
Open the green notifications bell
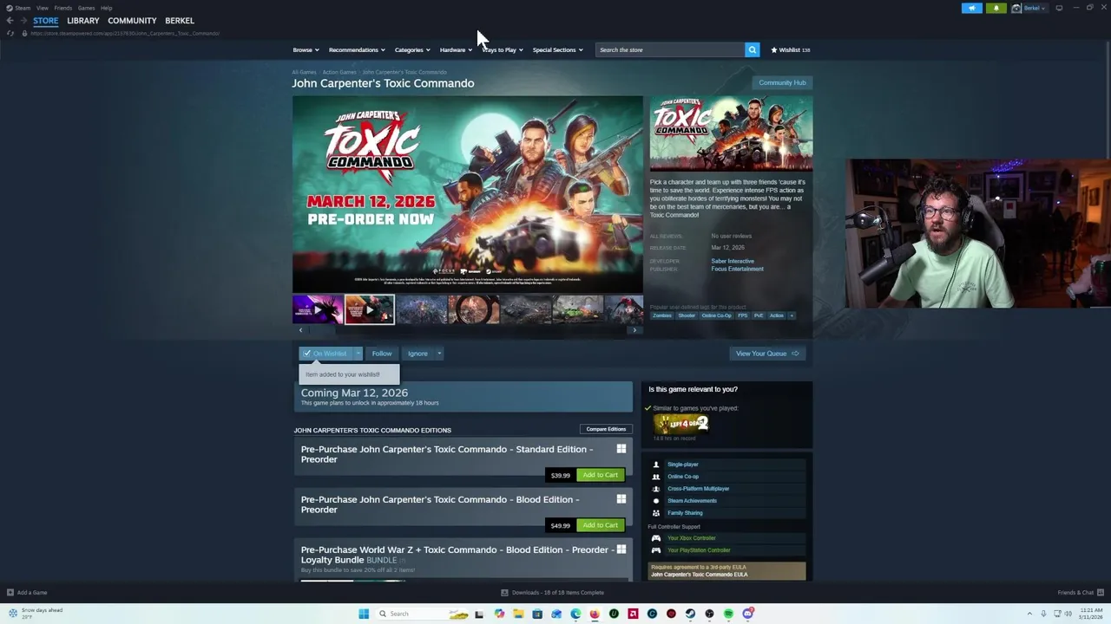click(996, 8)
